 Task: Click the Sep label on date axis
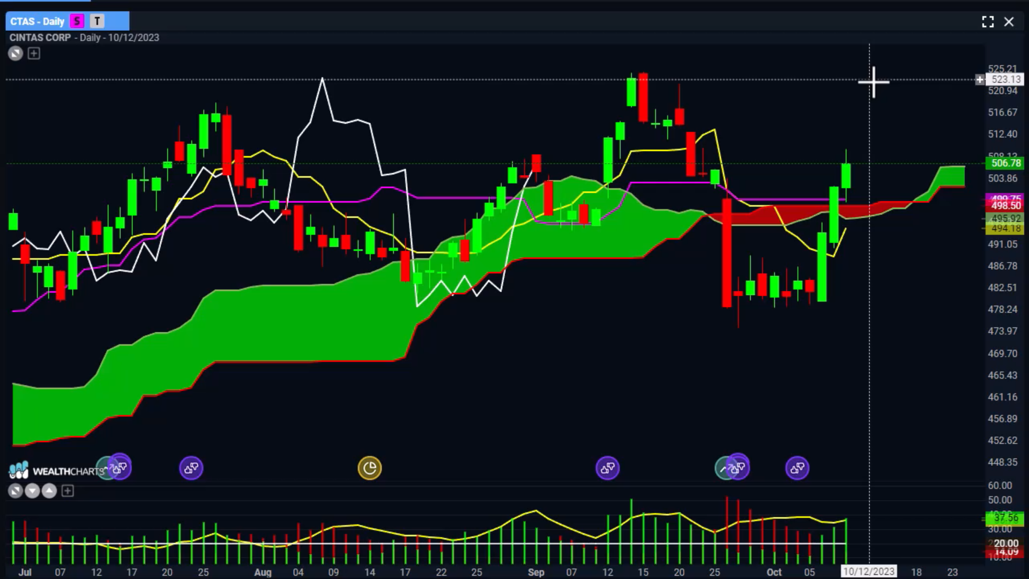coord(536,572)
